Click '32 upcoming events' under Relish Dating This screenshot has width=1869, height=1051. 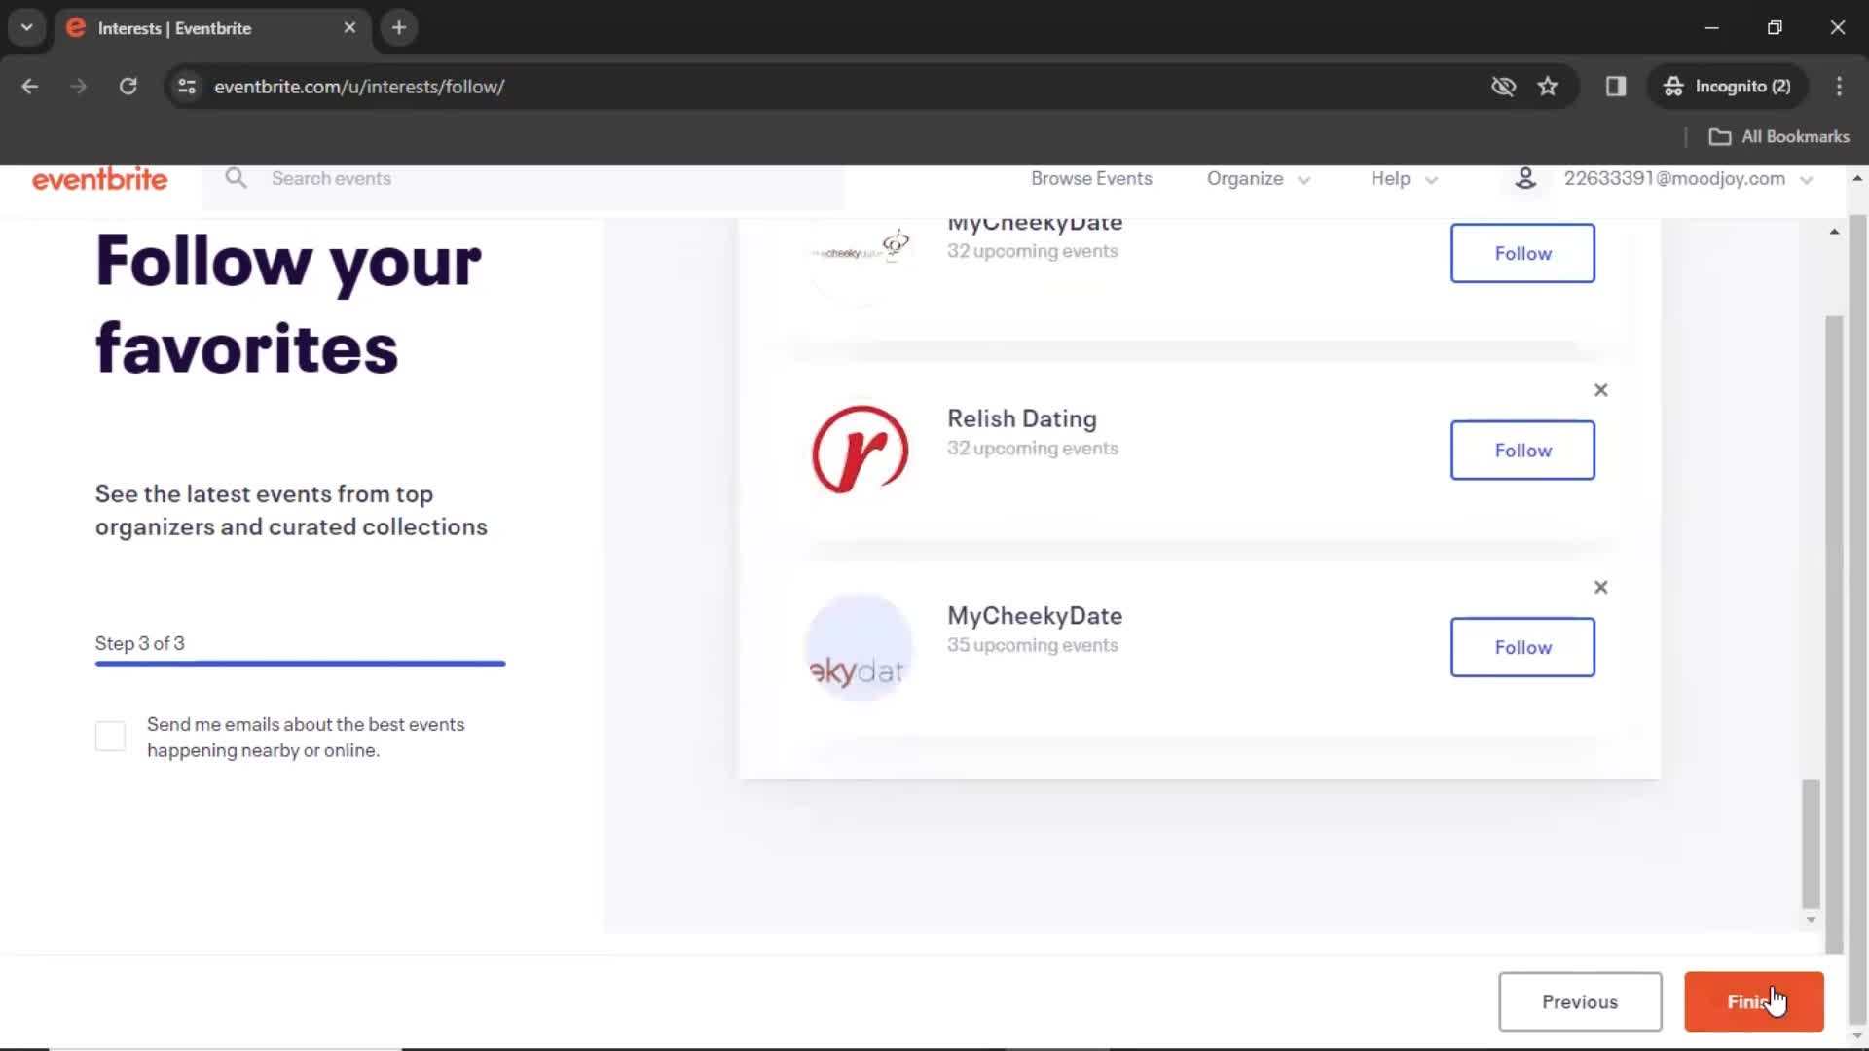1032,449
